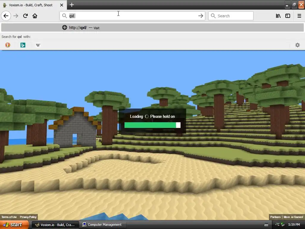Image resolution: width=305 pixels, height=229 pixels.
Task: Open the Windows start menu
Action: (x=14, y=225)
